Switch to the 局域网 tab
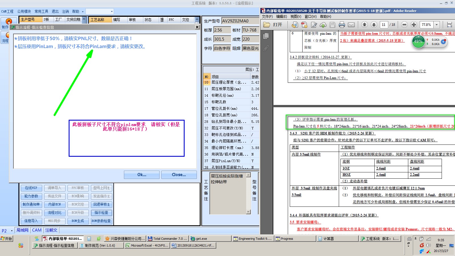The height and width of the screenshot is (256, 455). click(x=23, y=230)
